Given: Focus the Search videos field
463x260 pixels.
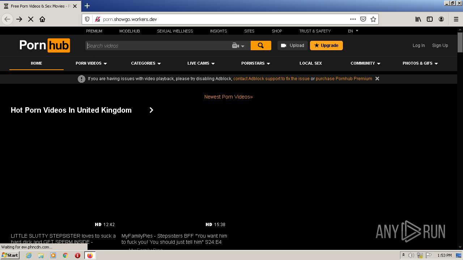Looking at the screenshot, I should click(x=158, y=45).
